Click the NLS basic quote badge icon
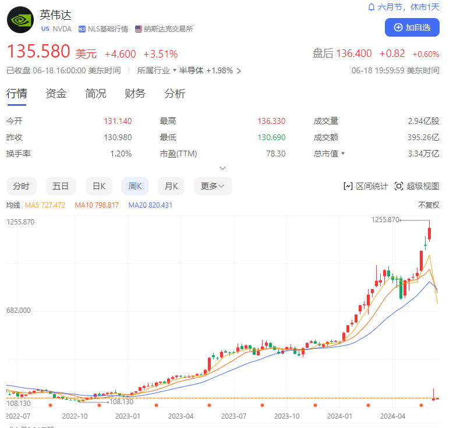Image resolution: width=453 pixels, height=428 pixels. tap(82, 29)
